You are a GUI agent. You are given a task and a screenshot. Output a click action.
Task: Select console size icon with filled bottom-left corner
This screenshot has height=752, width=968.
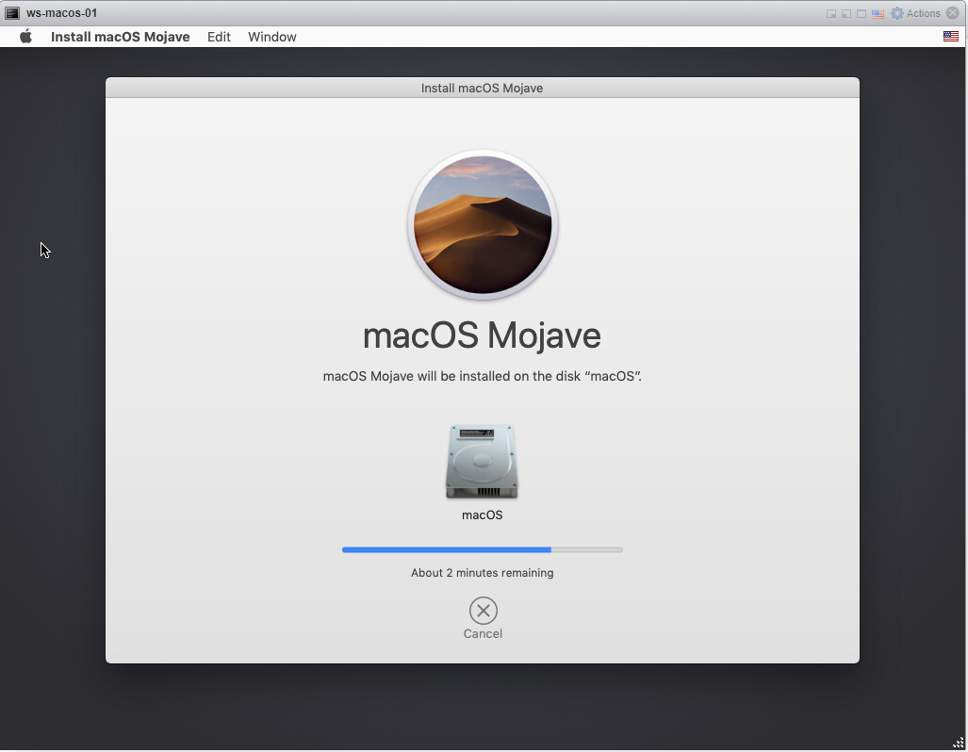coord(846,13)
